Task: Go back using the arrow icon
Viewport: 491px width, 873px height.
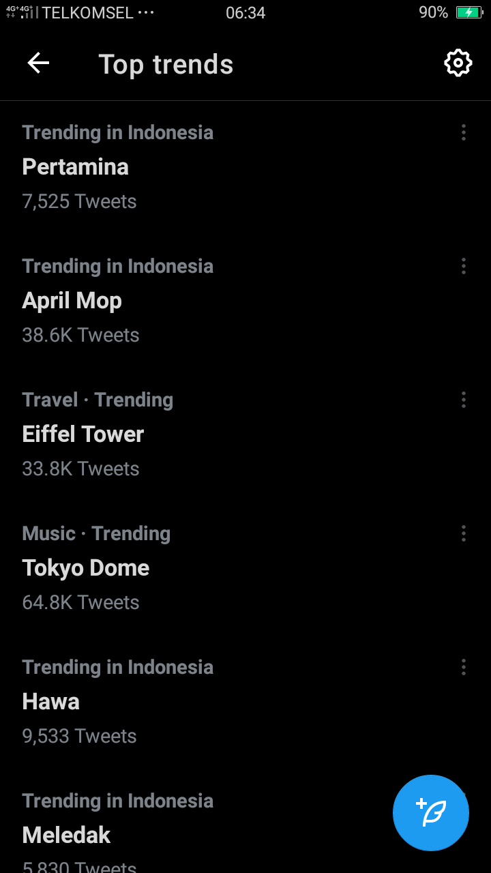Action: point(38,63)
